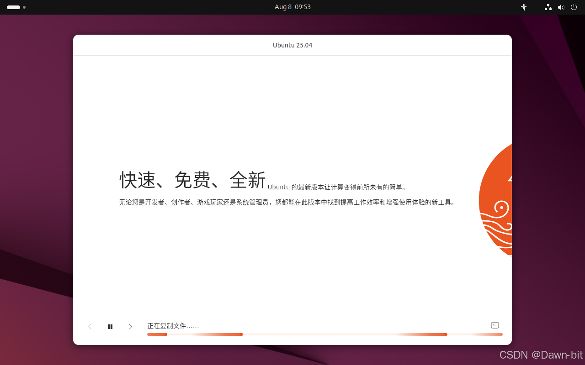The width and height of the screenshot is (585, 365).
Task: Go to the previous slide arrow
Action: [90, 327]
